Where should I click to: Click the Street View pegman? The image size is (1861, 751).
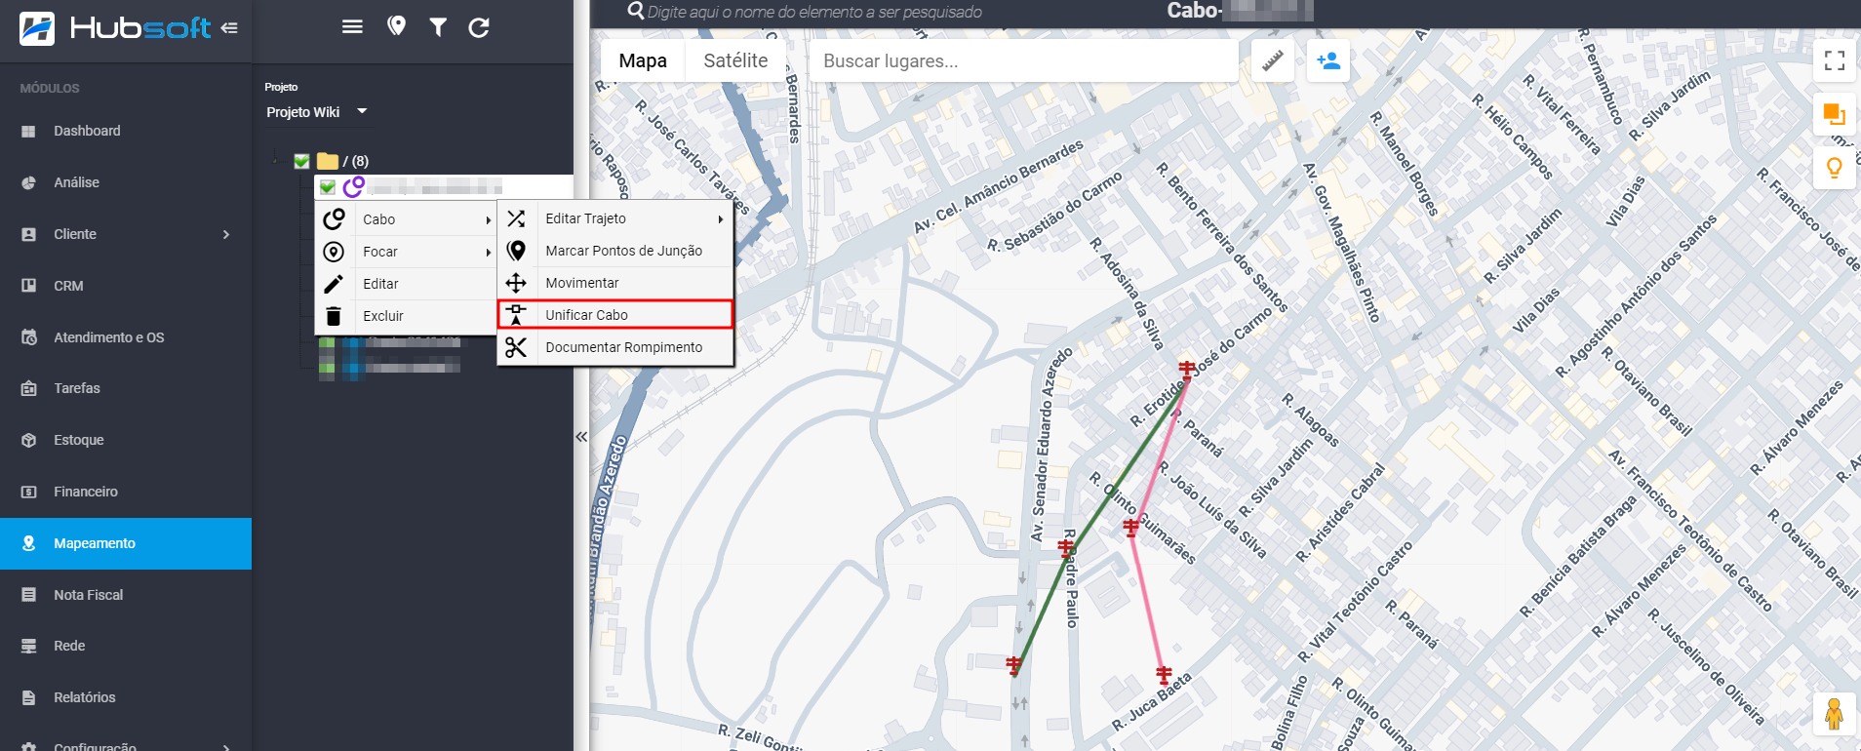coord(1834,714)
